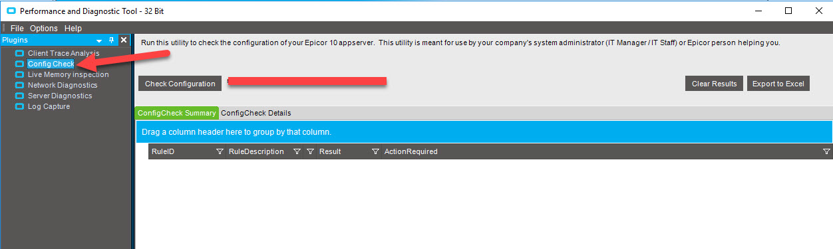Open the RuleID column filter
The image size is (833, 249).
(220, 152)
